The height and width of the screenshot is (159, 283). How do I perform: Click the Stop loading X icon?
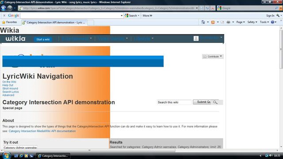[x=213, y=8]
